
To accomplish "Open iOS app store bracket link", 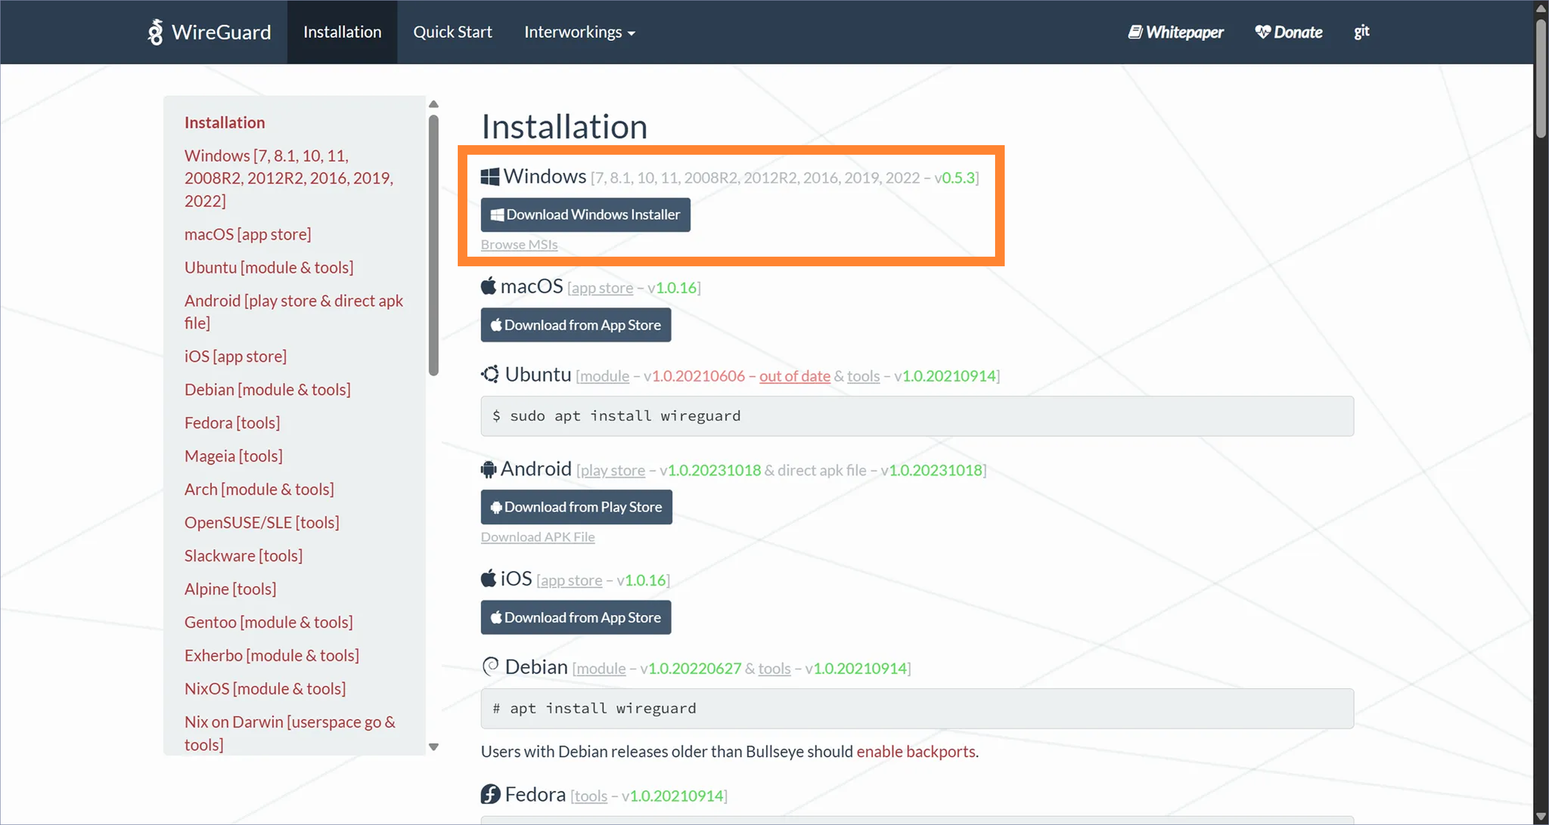I will click(570, 580).
